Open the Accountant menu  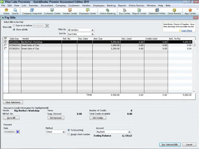47,6
